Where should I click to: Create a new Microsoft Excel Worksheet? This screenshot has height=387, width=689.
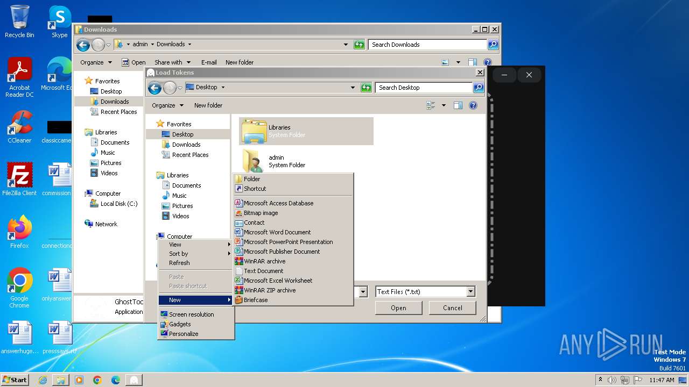pos(293,281)
